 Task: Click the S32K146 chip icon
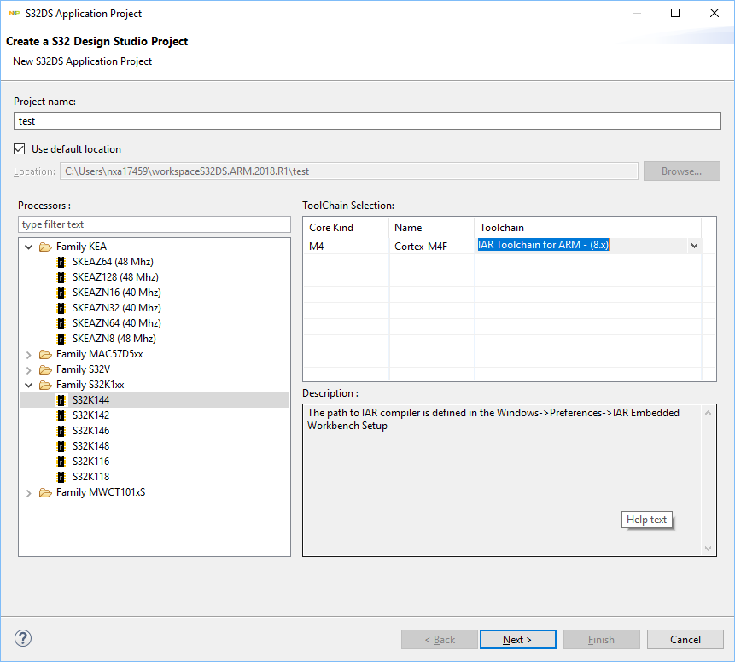[61, 431]
